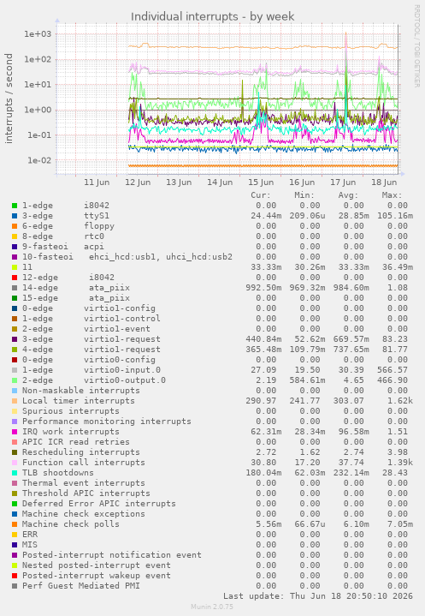Click the TLB shootdowns current value "180.04m"
This screenshot has height=616, width=425.
[x=263, y=473]
